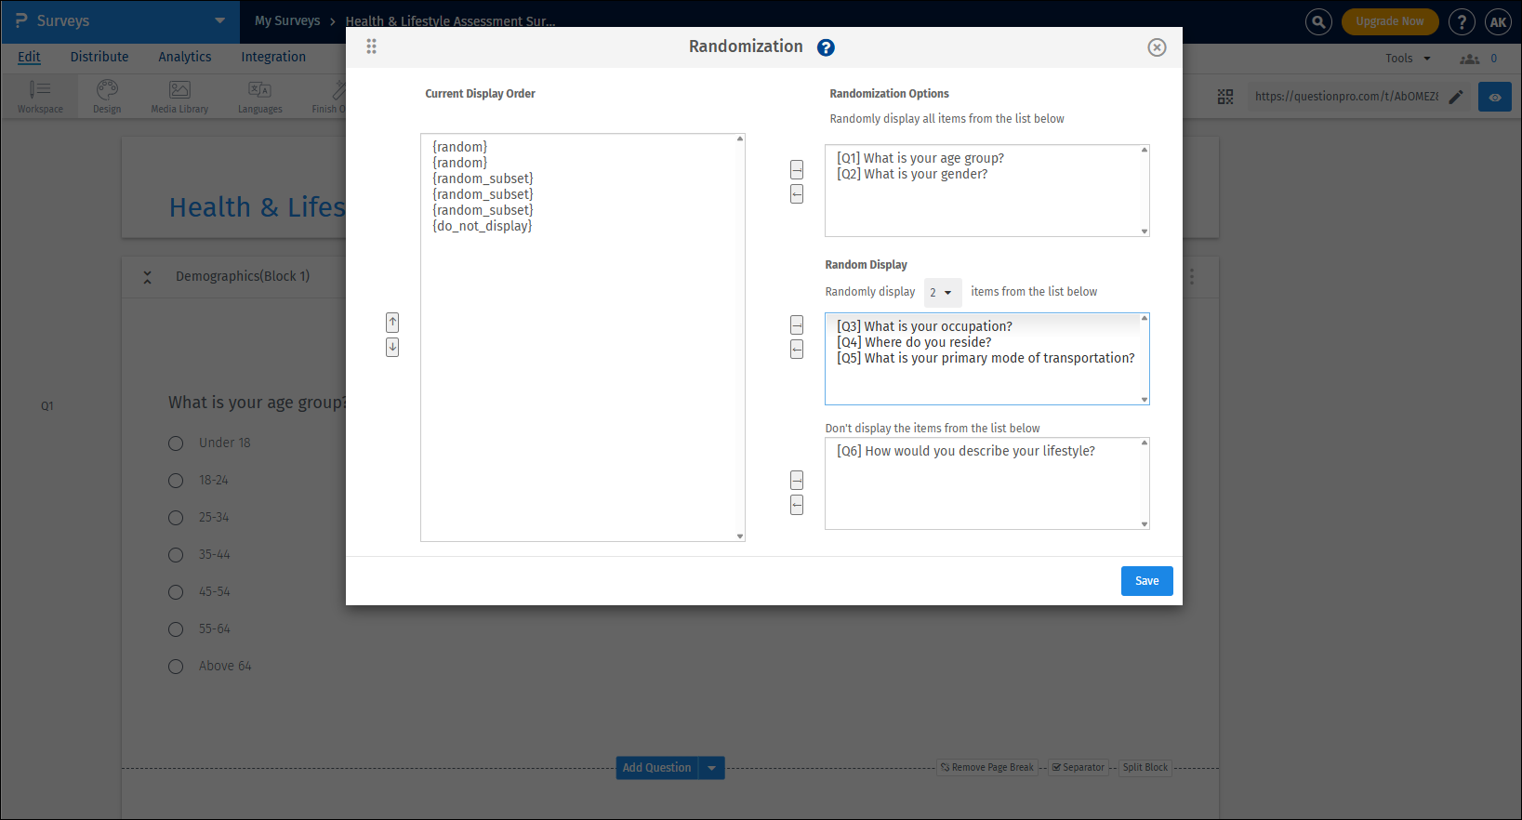Click right arrow beside the Random Display list
The width and height of the screenshot is (1522, 820).
coord(797,324)
